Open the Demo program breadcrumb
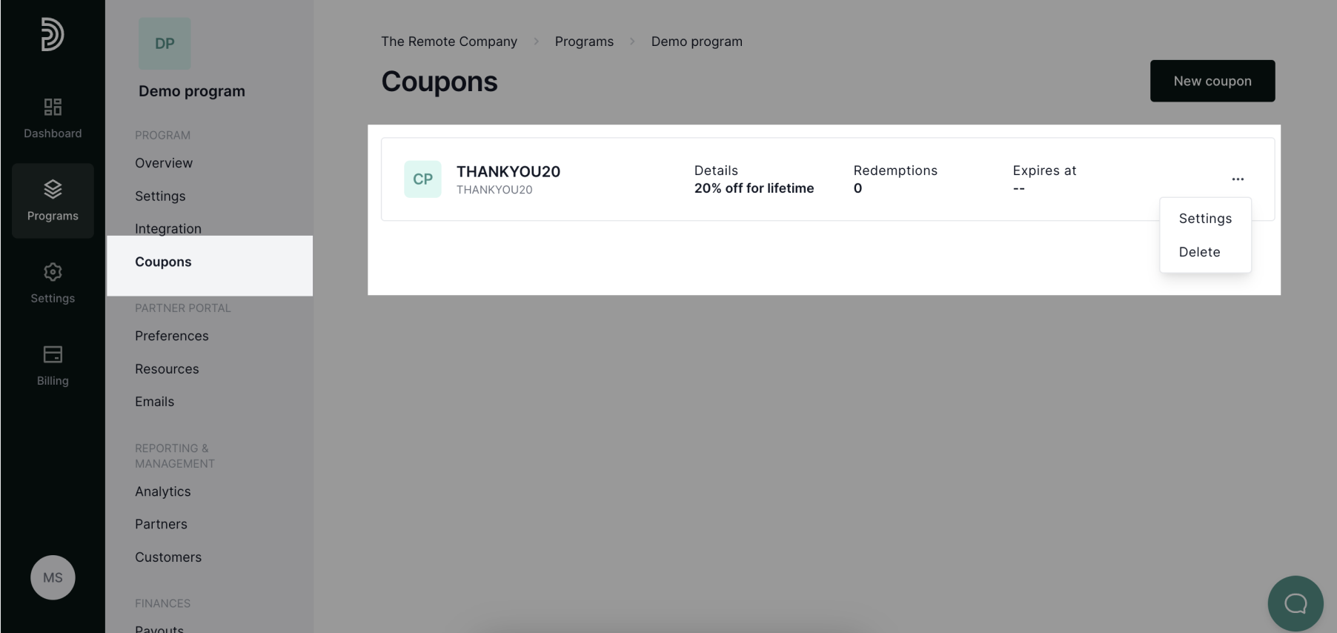The width and height of the screenshot is (1337, 633). click(x=696, y=42)
